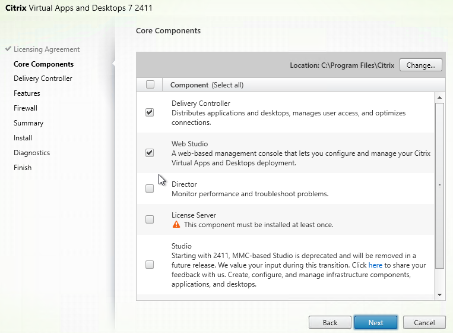453x333 pixels.
Task: Click the 'Component (Select all)' header text
Action: coord(207,85)
